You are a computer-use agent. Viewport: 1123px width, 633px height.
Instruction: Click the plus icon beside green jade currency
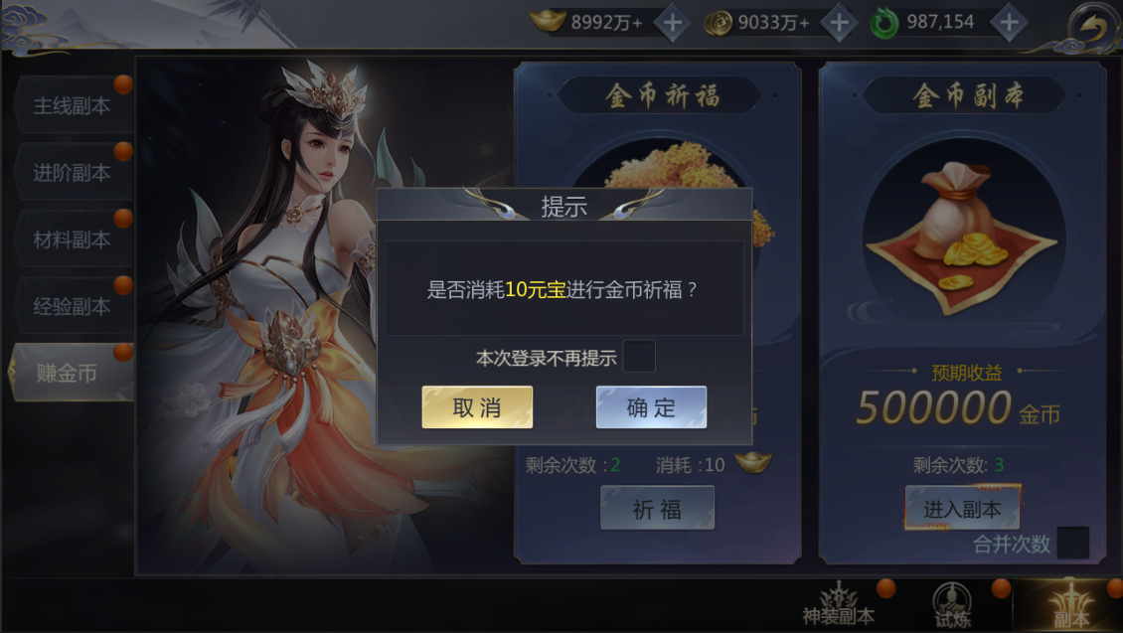[x=1009, y=23]
